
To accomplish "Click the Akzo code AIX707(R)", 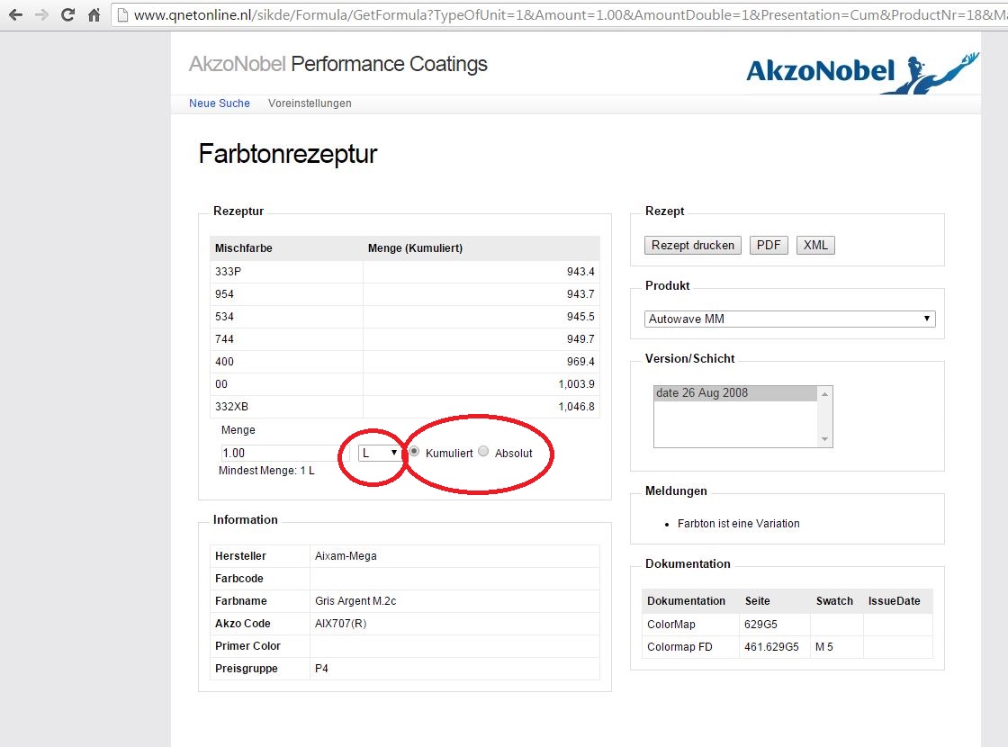I will tap(341, 624).
